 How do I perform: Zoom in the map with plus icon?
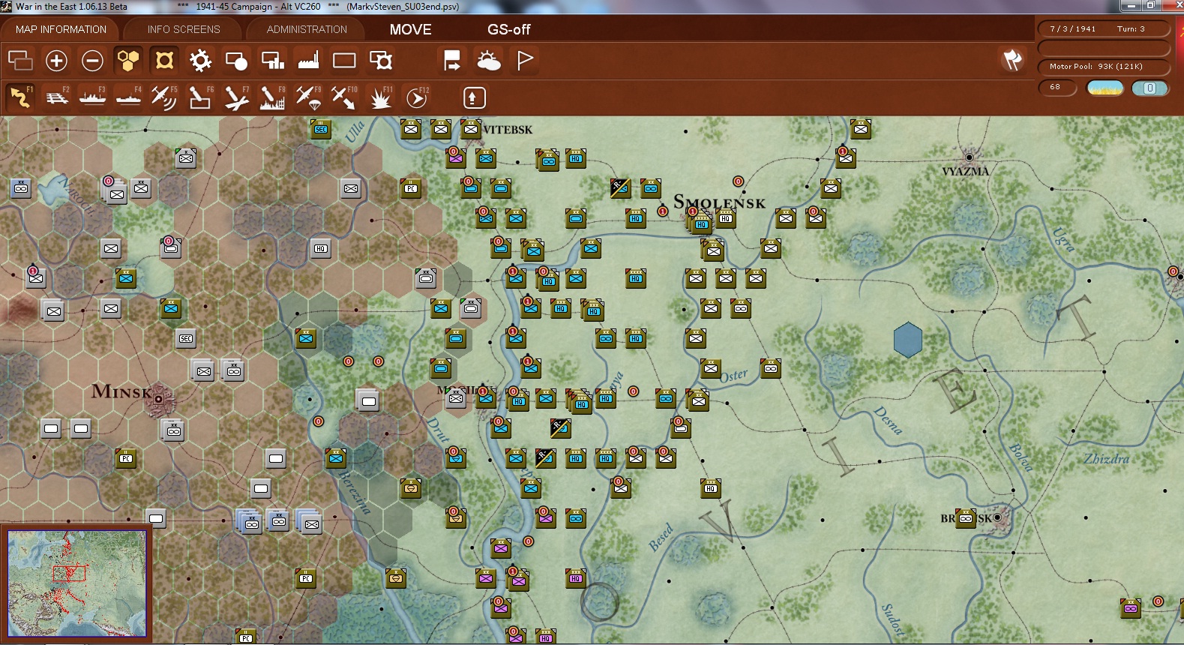click(x=56, y=60)
